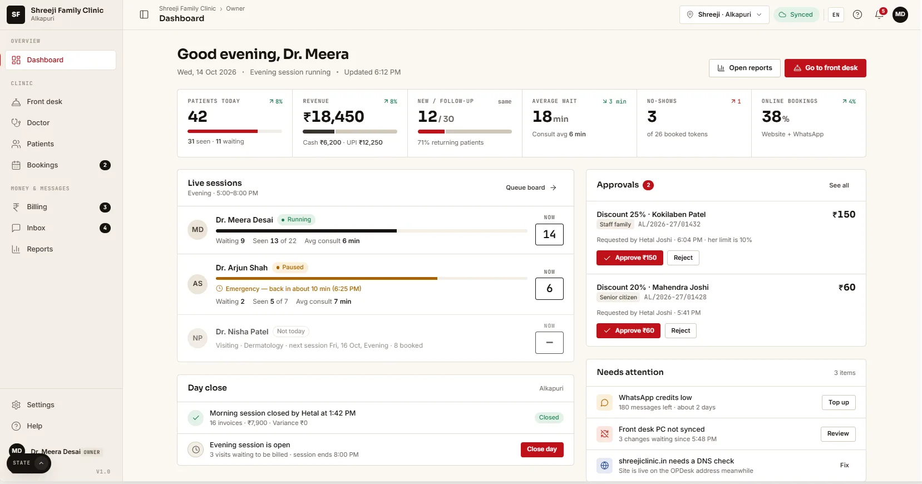
Task: Click the WhatsApp credits low chat icon
Action: 604,402
